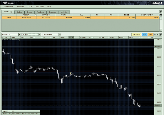The image size is (164, 115).
Task: Detach the trades table into separate window
Action: [x=161, y=11]
